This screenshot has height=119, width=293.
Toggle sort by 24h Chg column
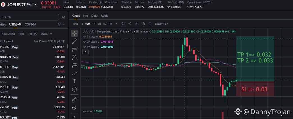[x=55, y=41]
